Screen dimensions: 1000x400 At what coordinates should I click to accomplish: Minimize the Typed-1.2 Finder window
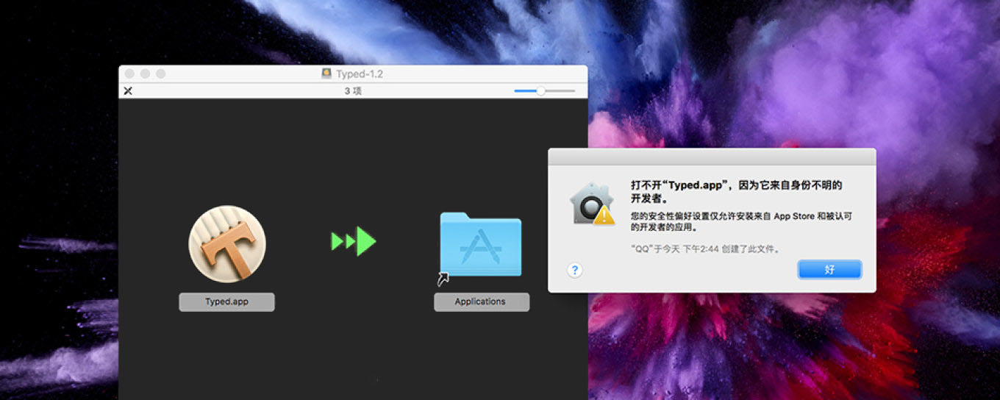click(x=145, y=74)
